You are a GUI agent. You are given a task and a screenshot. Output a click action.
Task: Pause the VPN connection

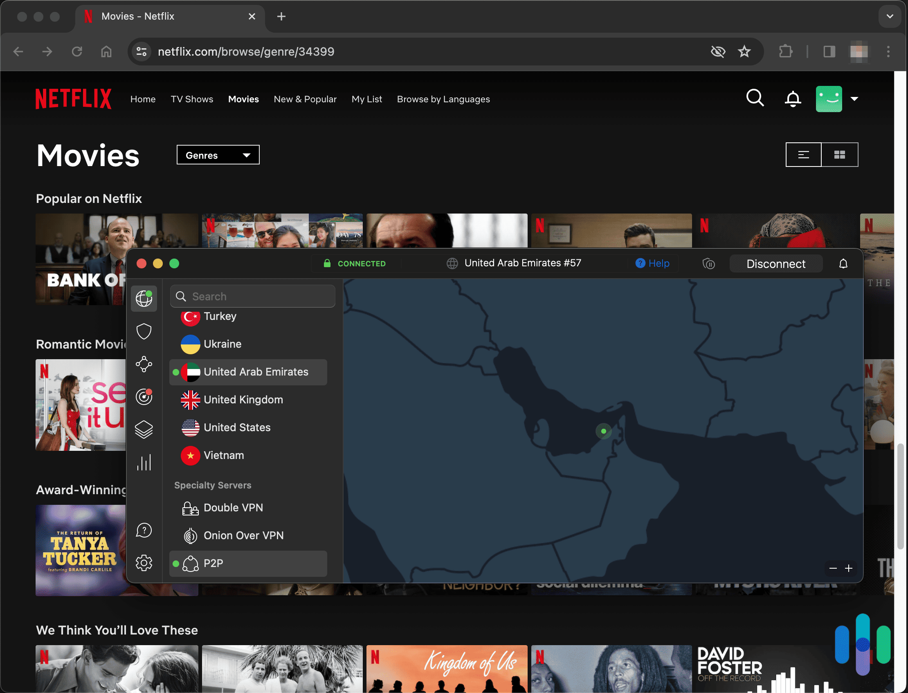pos(709,263)
